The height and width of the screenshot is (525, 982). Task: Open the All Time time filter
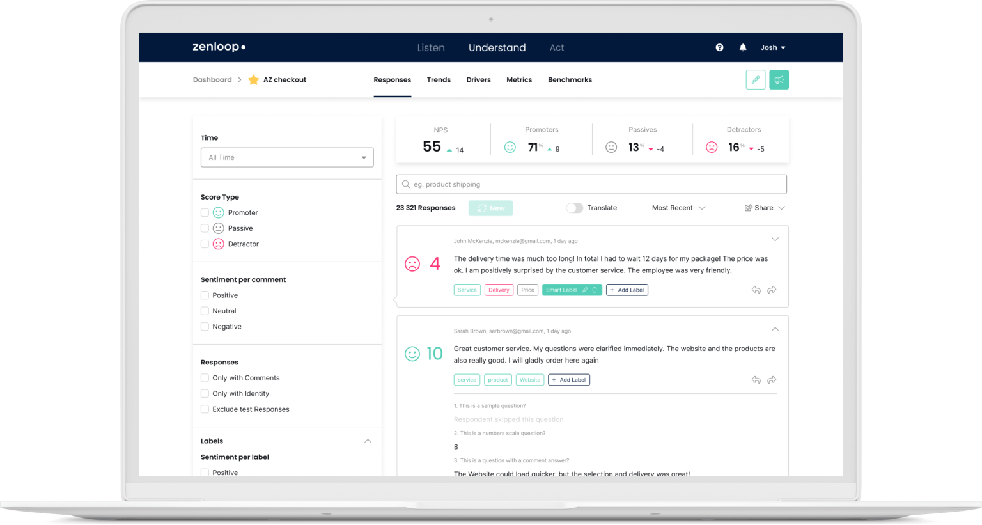[x=286, y=157]
